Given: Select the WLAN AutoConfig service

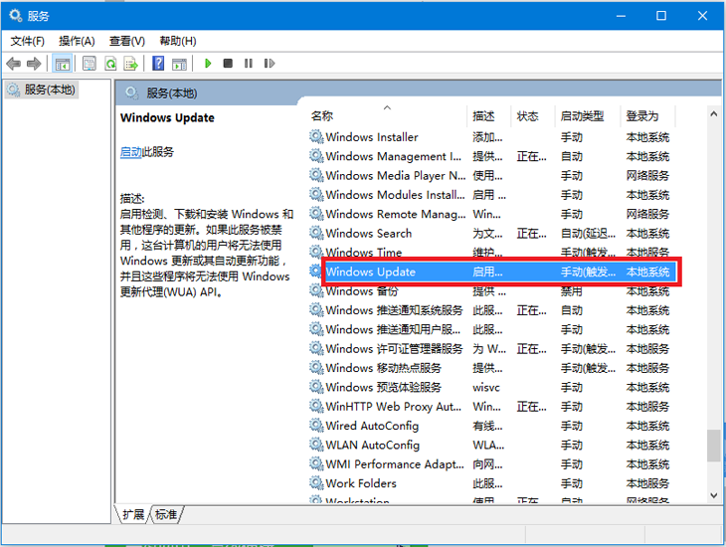Looking at the screenshot, I should click(492, 445).
